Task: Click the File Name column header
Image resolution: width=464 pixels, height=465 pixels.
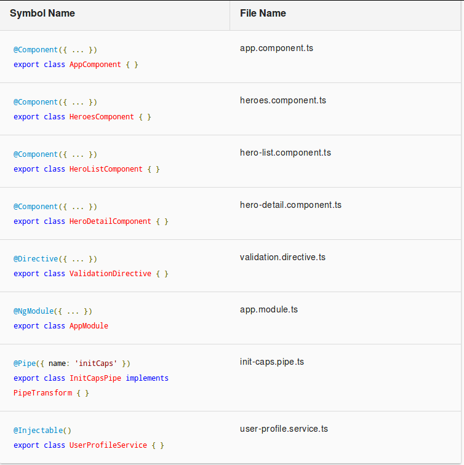Action: click(263, 13)
